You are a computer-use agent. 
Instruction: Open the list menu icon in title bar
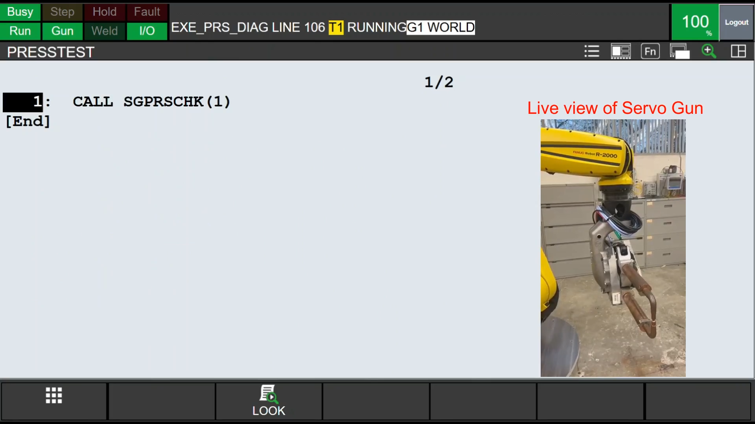[x=591, y=51]
